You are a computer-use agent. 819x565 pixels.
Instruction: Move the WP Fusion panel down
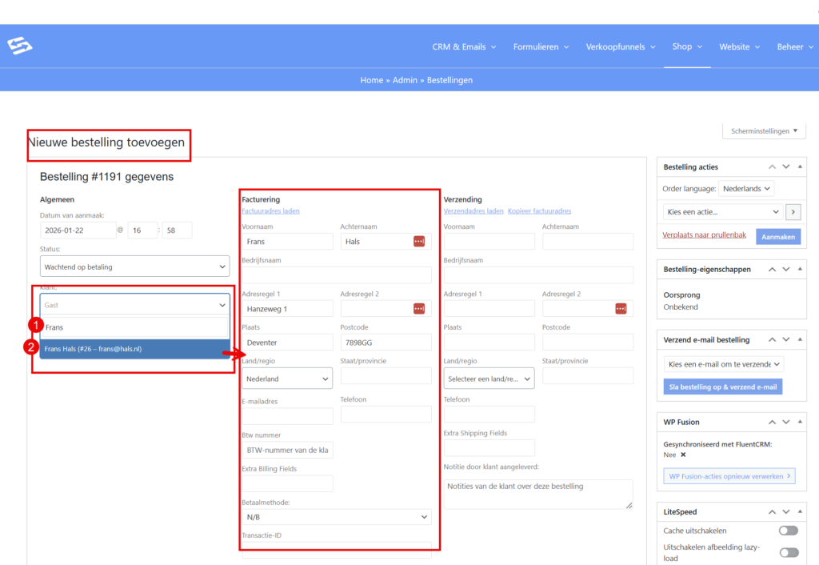[786, 422]
